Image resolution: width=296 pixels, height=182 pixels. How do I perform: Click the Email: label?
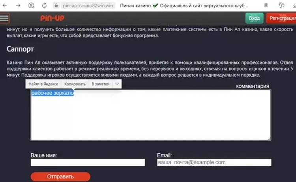[x=165, y=155]
